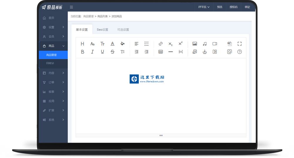Open 回收站 in the sidebar
The image size is (294, 158).
[50, 63]
